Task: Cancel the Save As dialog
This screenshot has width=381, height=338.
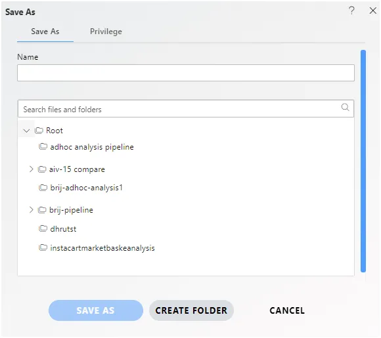Action: [287, 310]
